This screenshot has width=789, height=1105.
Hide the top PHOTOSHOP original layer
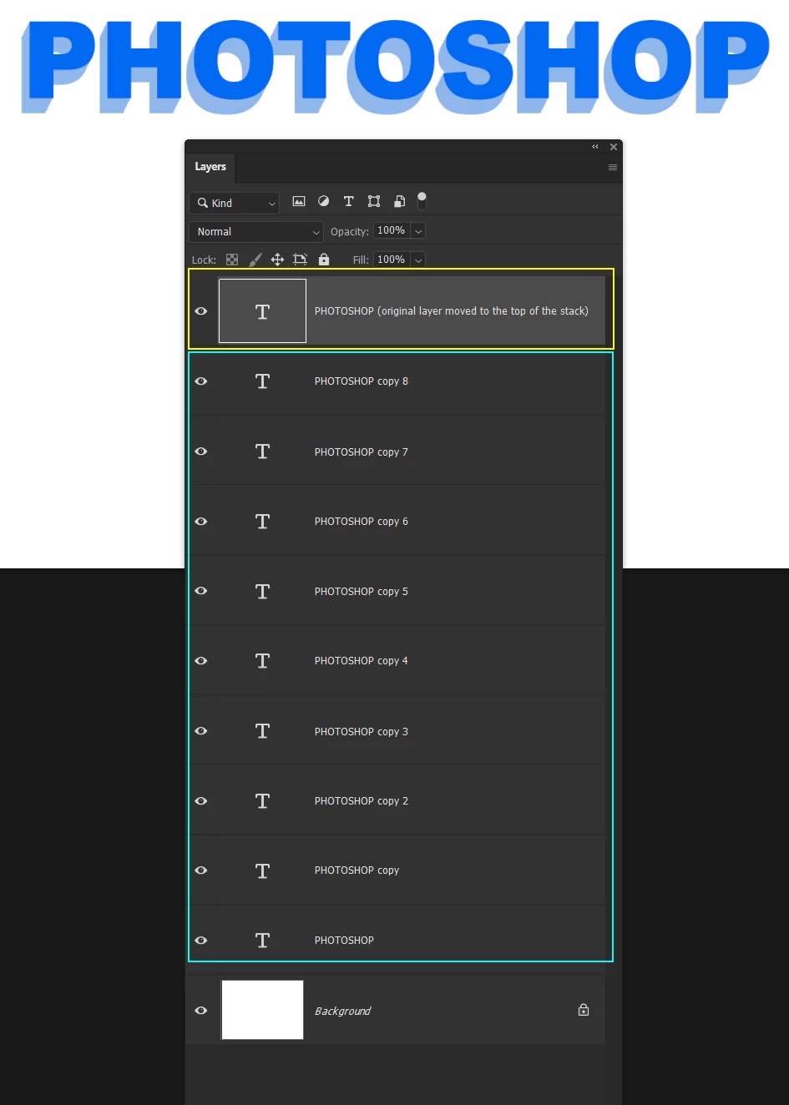201,310
